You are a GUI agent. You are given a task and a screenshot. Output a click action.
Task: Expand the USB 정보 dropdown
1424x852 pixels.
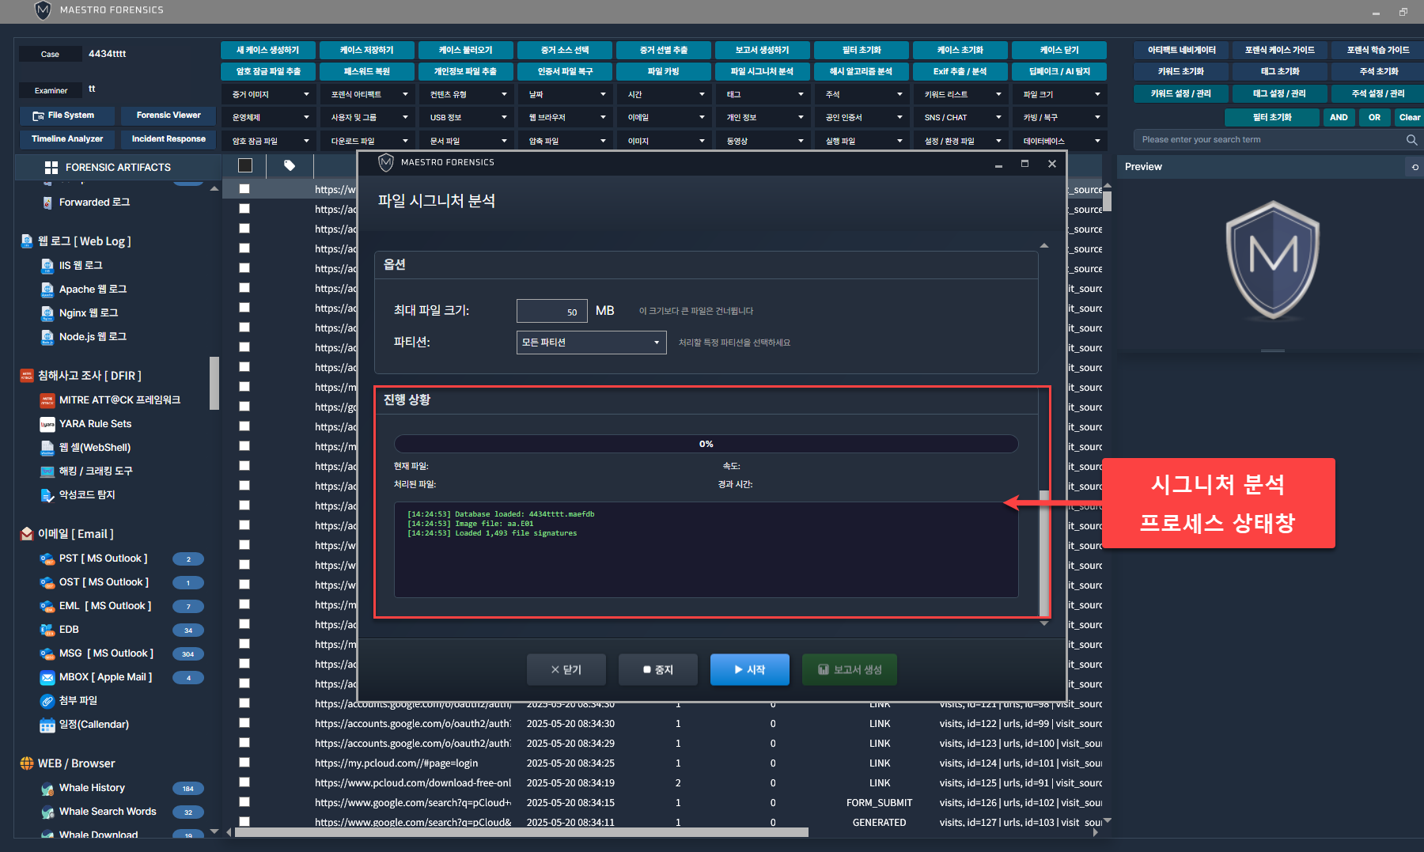click(468, 118)
